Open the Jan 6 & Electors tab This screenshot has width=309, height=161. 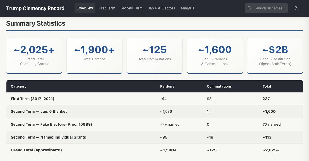(x=161, y=8)
